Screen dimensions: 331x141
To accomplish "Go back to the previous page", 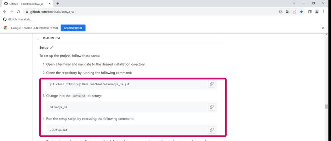I will [5, 12].
